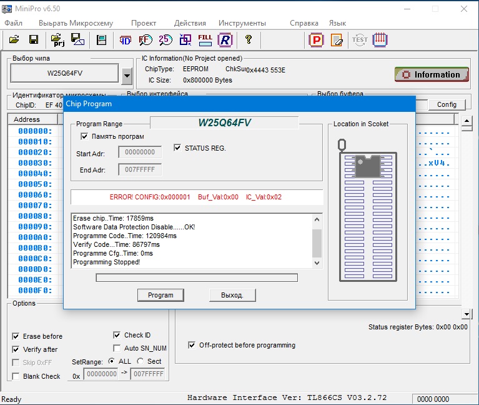The image size is (479, 405).
Task: Click the FILL buffer toolbar icon
Action: tap(205, 40)
